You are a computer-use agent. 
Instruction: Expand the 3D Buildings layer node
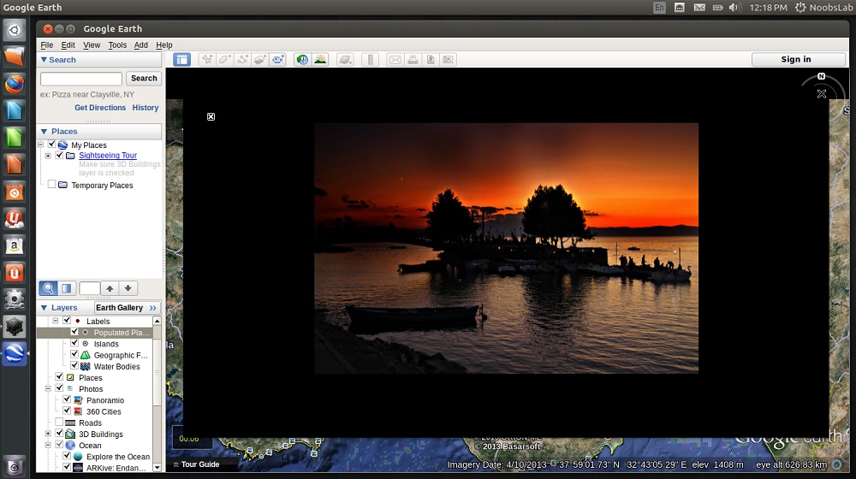[x=48, y=434]
